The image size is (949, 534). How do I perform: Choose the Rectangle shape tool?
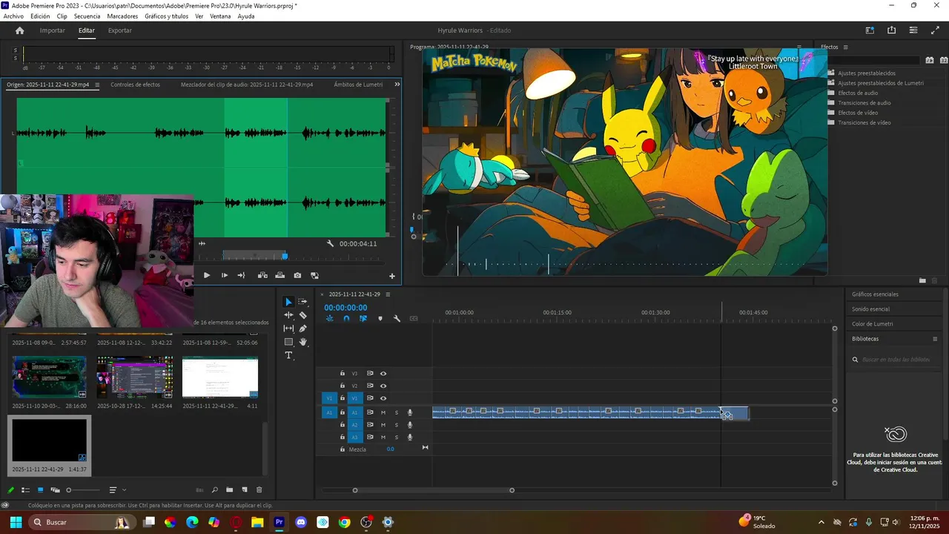tap(288, 342)
